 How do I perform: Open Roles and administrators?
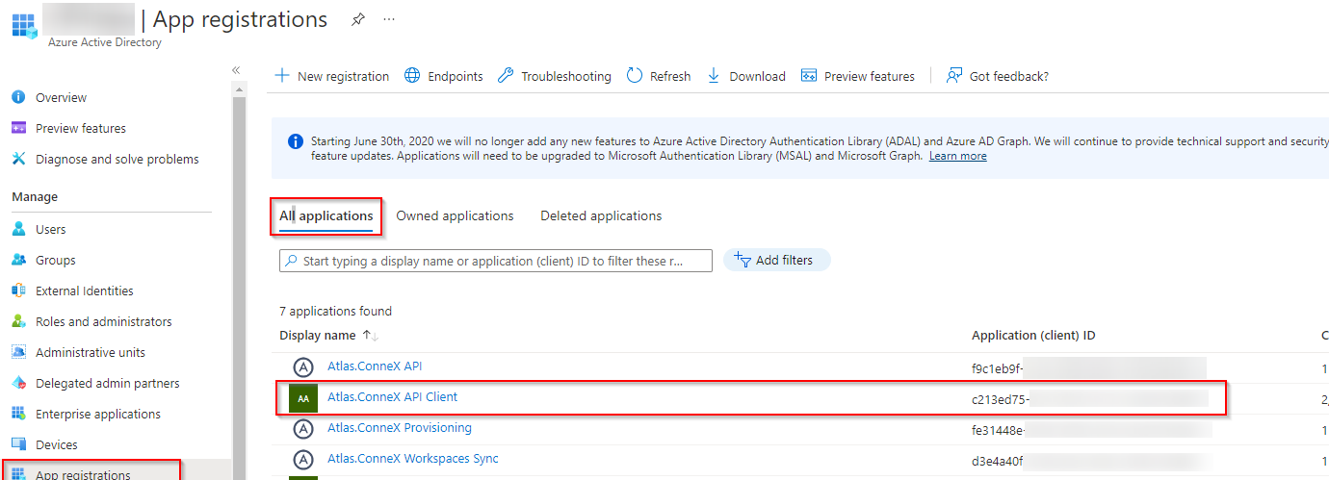[x=104, y=321]
